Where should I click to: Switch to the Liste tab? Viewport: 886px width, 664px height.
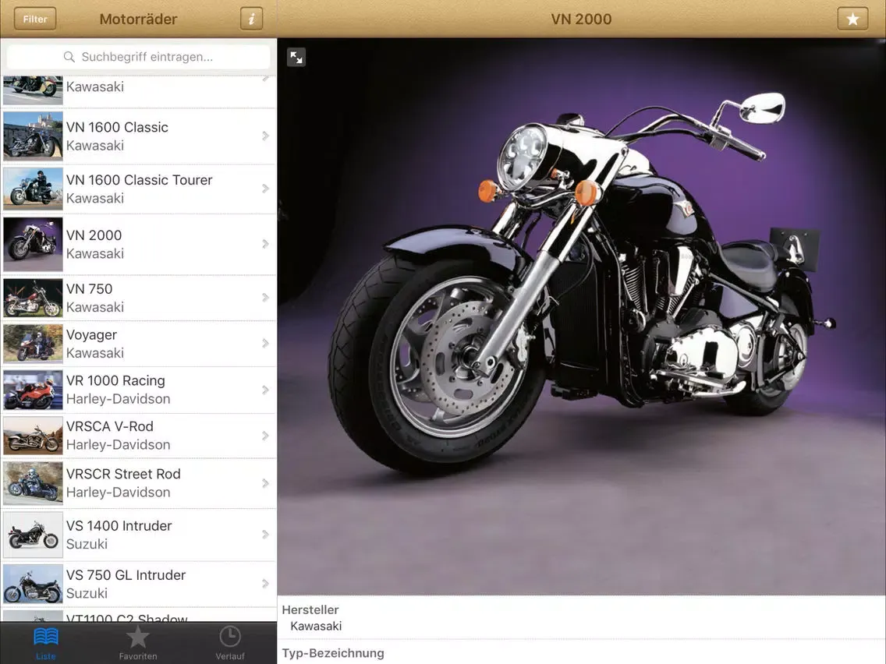point(46,642)
